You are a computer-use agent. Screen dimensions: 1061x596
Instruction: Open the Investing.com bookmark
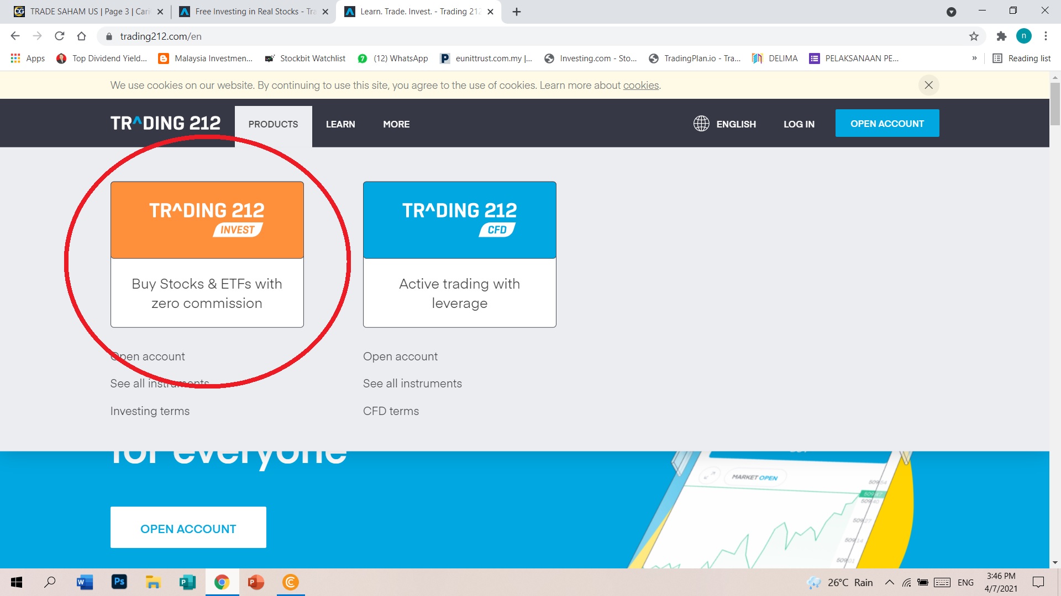point(591,58)
